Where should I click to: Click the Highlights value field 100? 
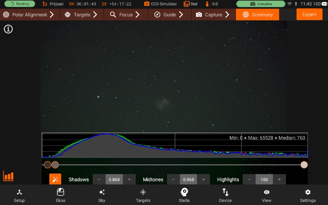pyautogui.click(x=264, y=179)
